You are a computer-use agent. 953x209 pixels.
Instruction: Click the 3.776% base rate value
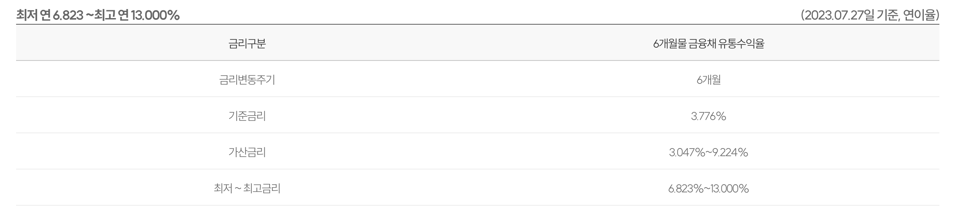pyautogui.click(x=709, y=116)
